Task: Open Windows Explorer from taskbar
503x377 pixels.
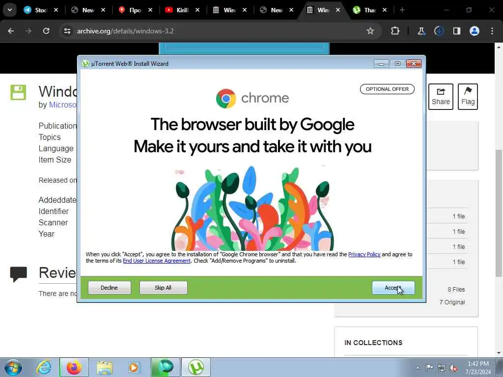Action: 105,367
